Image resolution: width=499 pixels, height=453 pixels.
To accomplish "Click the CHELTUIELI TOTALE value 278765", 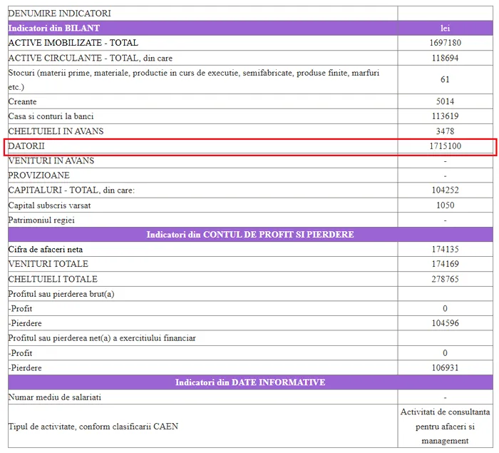I will [445, 279].
